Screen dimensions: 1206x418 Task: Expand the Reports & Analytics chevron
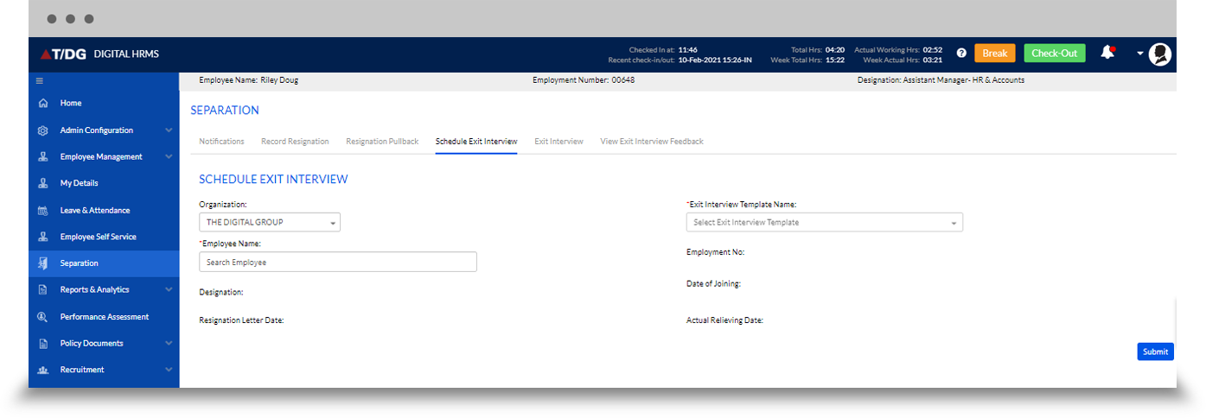(169, 290)
